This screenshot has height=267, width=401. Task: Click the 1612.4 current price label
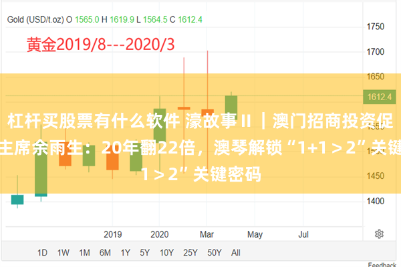pos(380,97)
